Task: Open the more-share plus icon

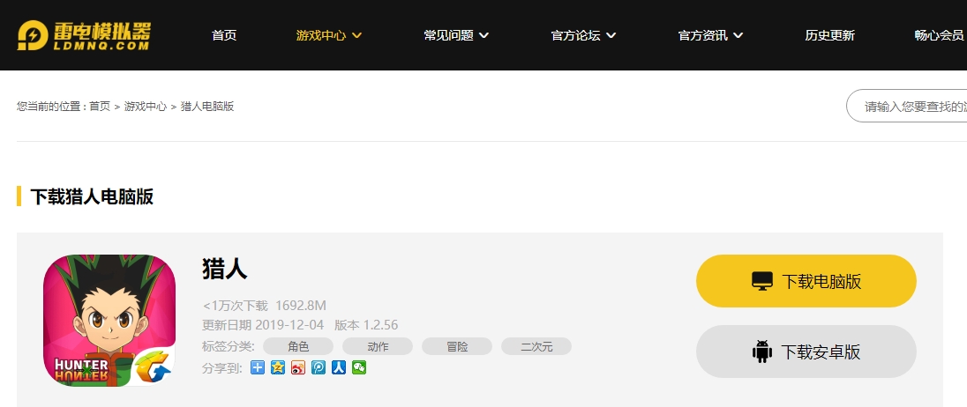Action: (258, 367)
